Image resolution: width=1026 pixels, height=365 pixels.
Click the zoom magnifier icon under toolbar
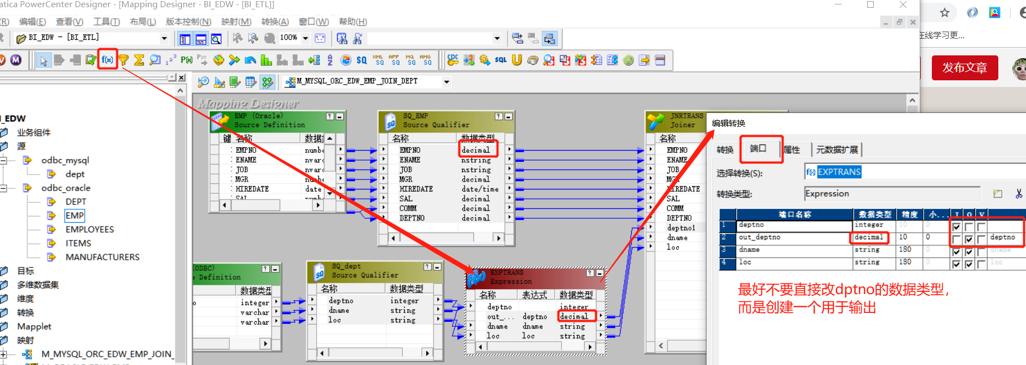coord(203,82)
